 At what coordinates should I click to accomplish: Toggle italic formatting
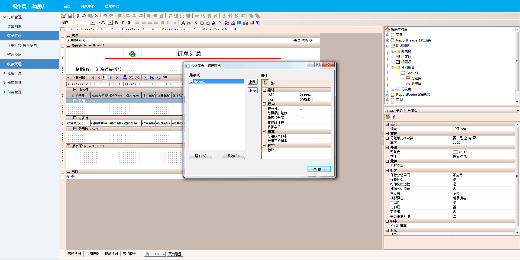(x=122, y=23)
